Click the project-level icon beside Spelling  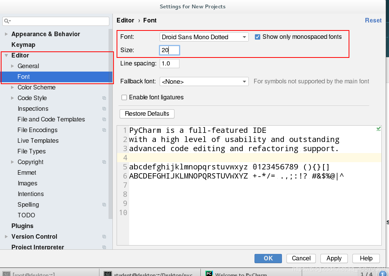(104, 205)
